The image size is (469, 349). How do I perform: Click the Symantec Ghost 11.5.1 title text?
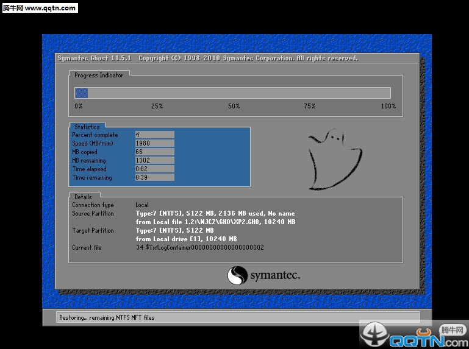coord(94,58)
